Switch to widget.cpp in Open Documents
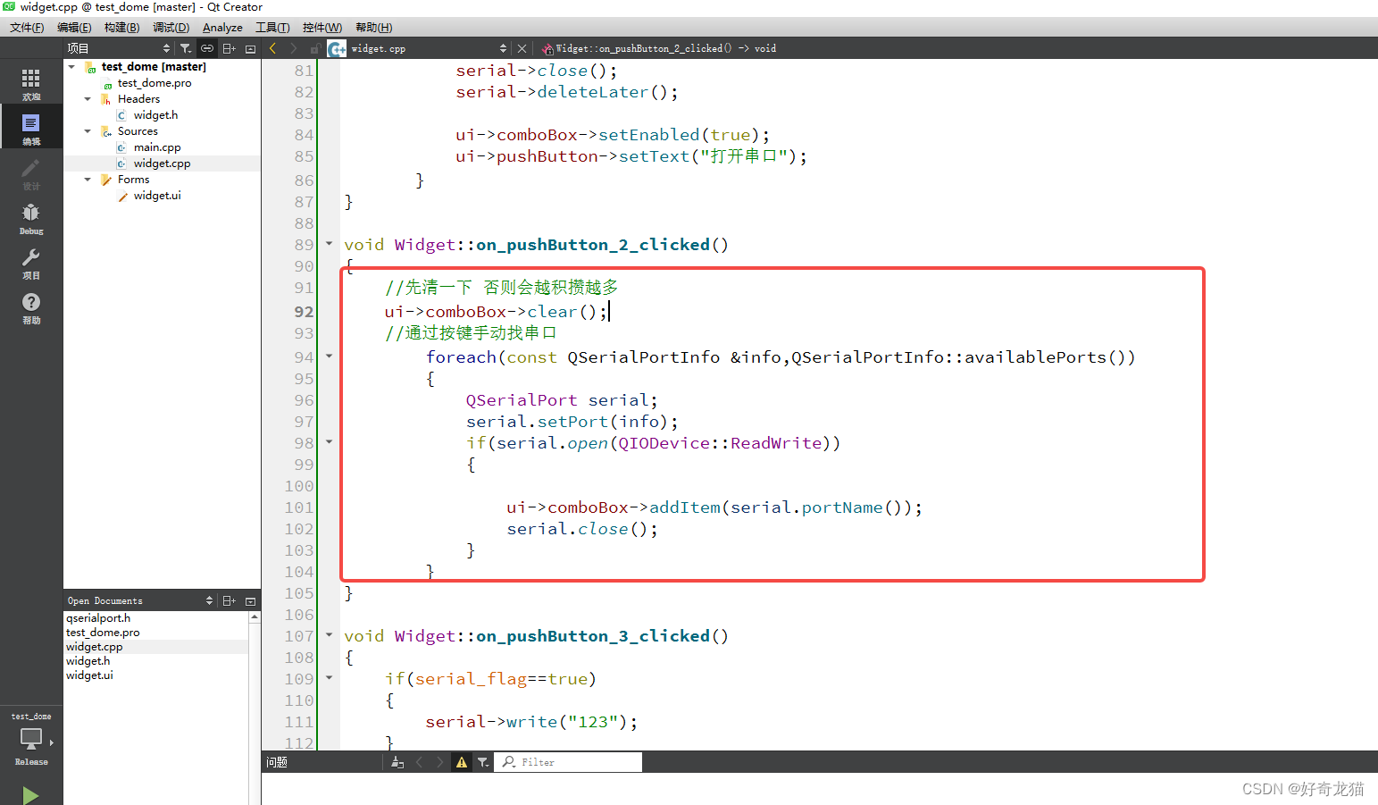The width and height of the screenshot is (1378, 805). (x=95, y=647)
